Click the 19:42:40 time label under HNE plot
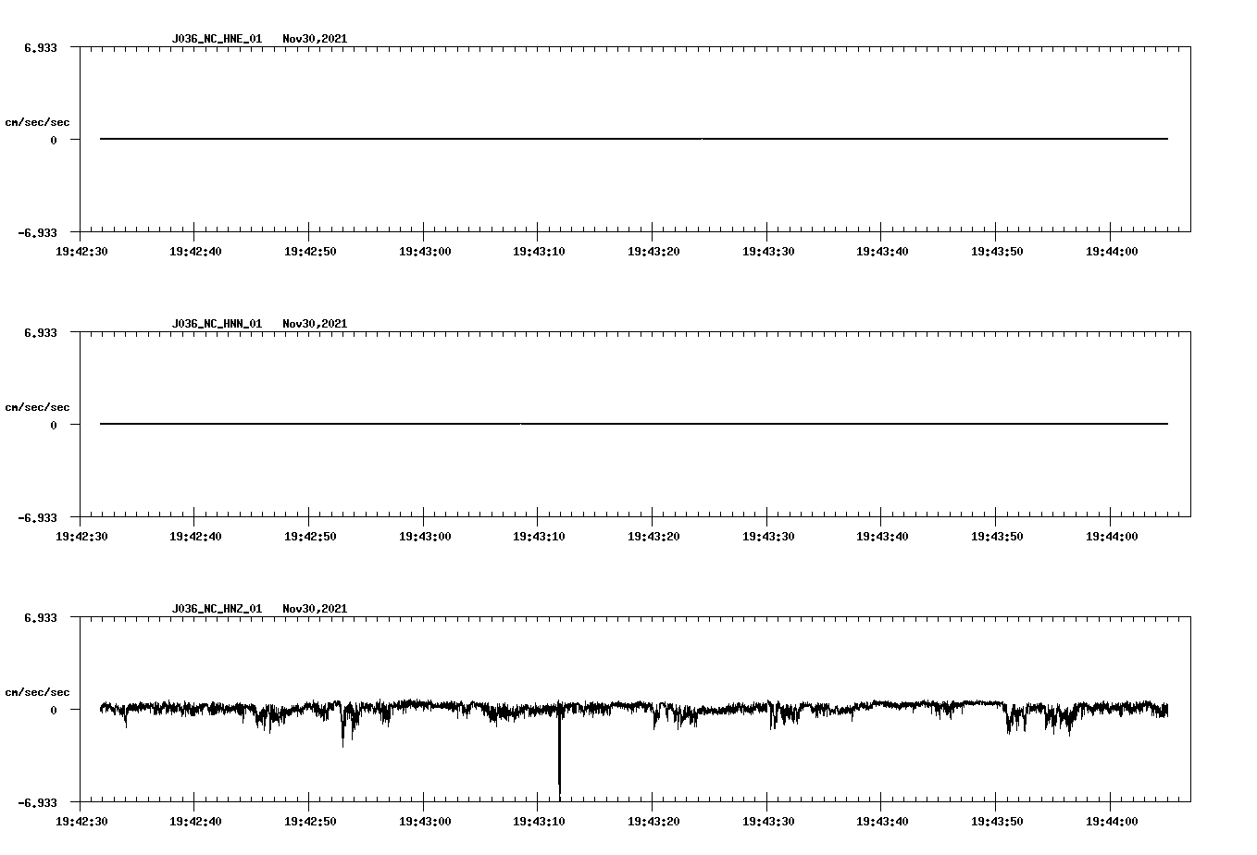The image size is (1257, 855). tap(196, 251)
